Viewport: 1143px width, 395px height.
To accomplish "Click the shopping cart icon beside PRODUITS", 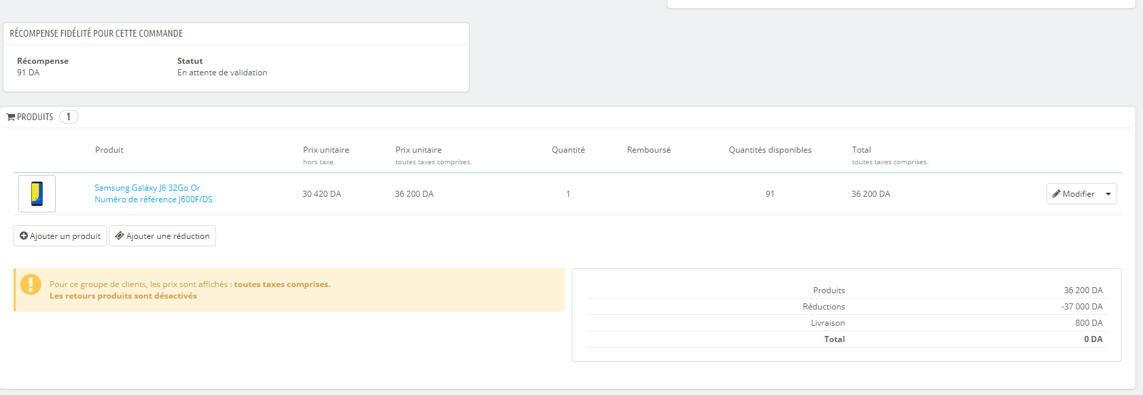I will (11, 117).
